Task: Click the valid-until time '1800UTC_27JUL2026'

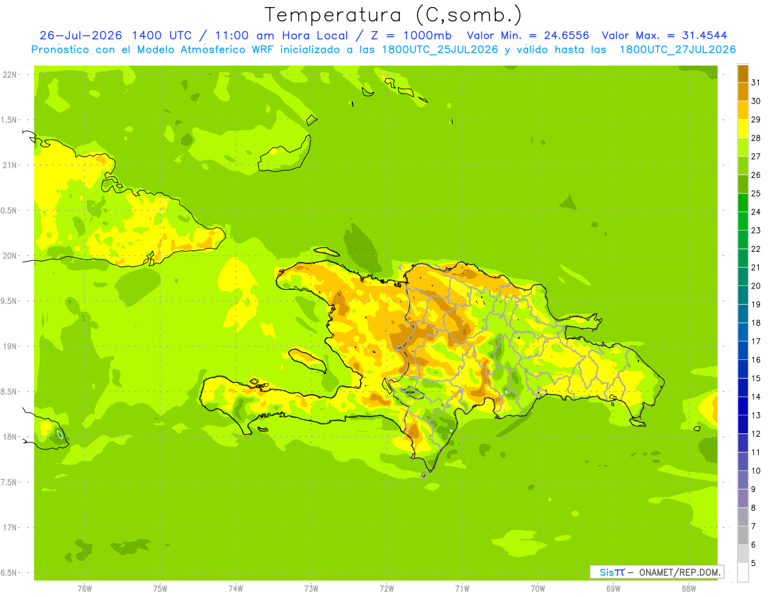Action: pyautogui.click(x=678, y=50)
